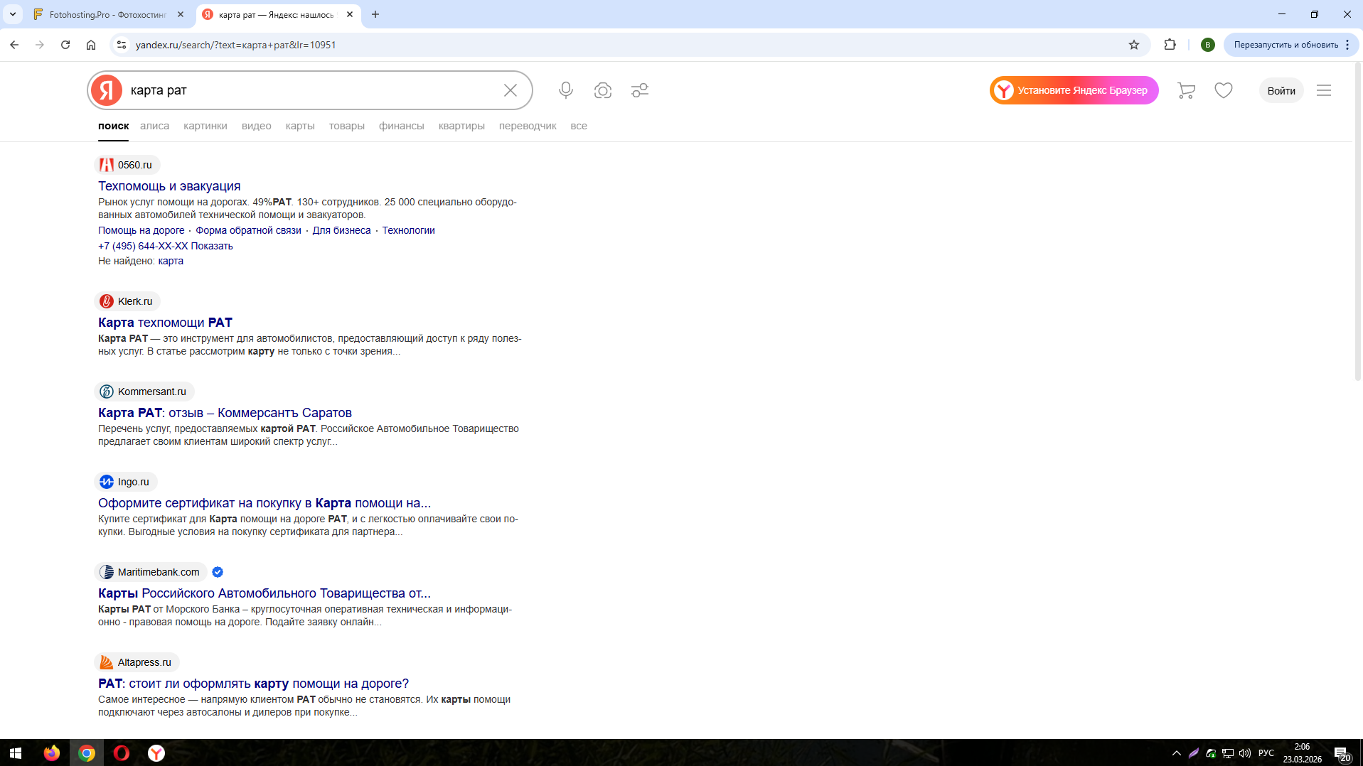Switch to карты search tab
1363x766 pixels.
point(300,126)
